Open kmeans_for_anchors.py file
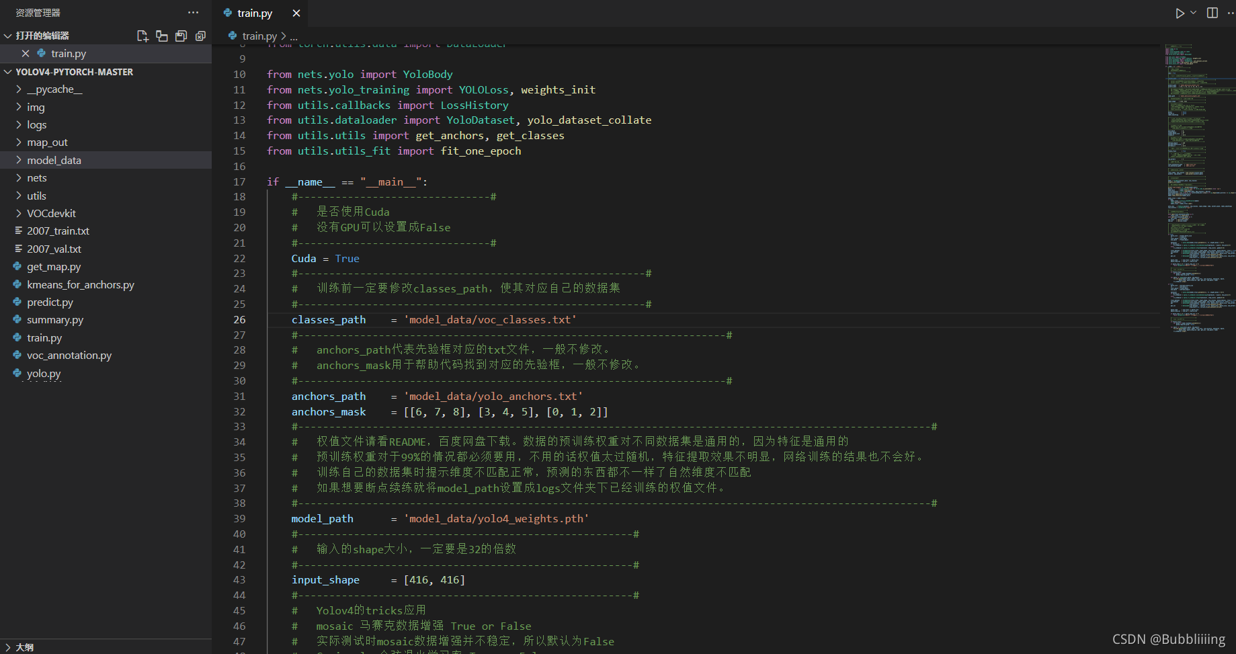 click(81, 285)
